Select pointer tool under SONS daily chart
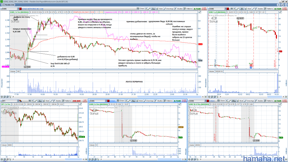The image size is (288, 162). tap(218, 97)
